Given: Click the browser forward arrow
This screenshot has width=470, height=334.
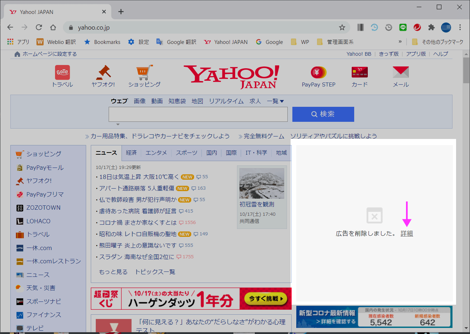Looking at the screenshot, I should (x=24, y=28).
